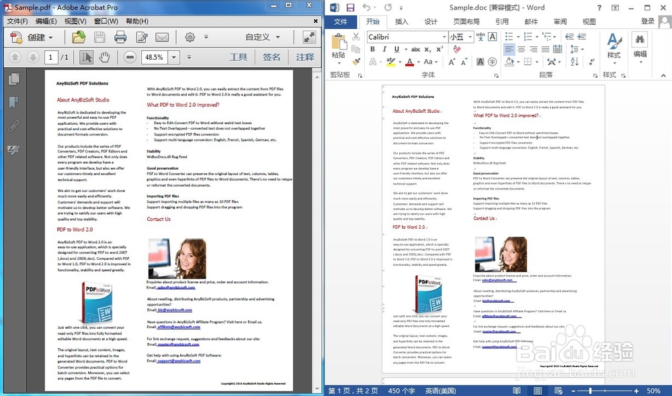The width and height of the screenshot is (672, 396).
Task: Click the red font color button
Action: [x=410, y=62]
